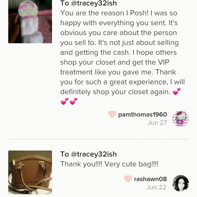
Task: Visit pamthomas1960's profile via username
Action: click(x=143, y=114)
